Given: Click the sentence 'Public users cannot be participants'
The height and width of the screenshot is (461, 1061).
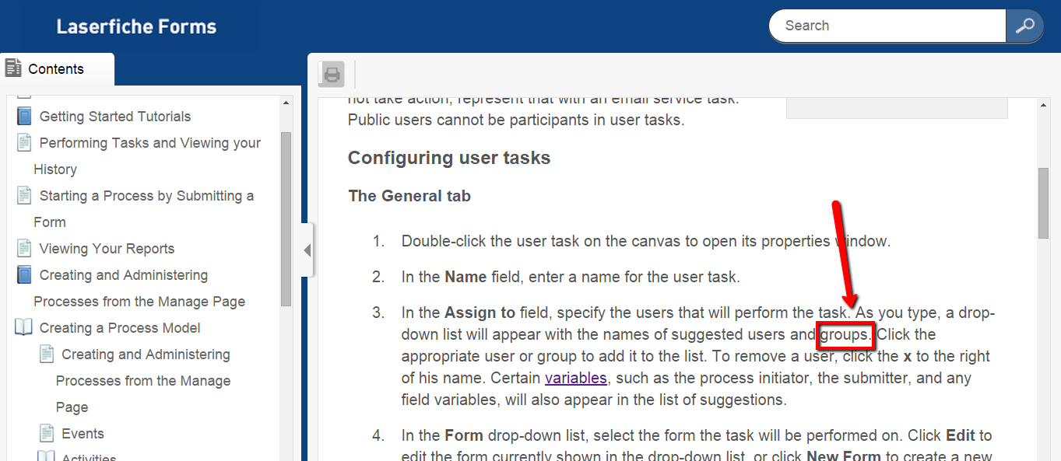Looking at the screenshot, I should tap(515, 120).
